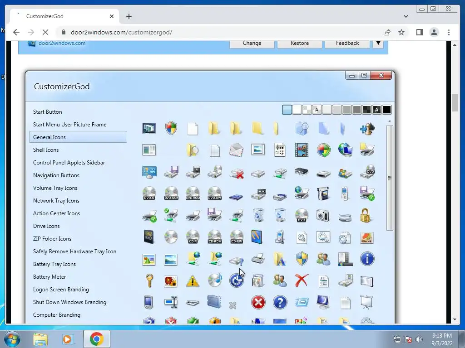Open a new Chrome tab
This screenshot has width=465, height=348.
(129, 16)
